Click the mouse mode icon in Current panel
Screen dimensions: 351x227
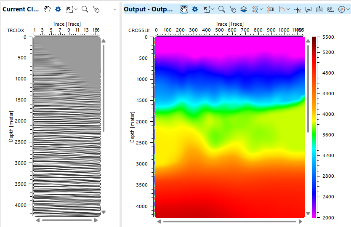[96, 9]
